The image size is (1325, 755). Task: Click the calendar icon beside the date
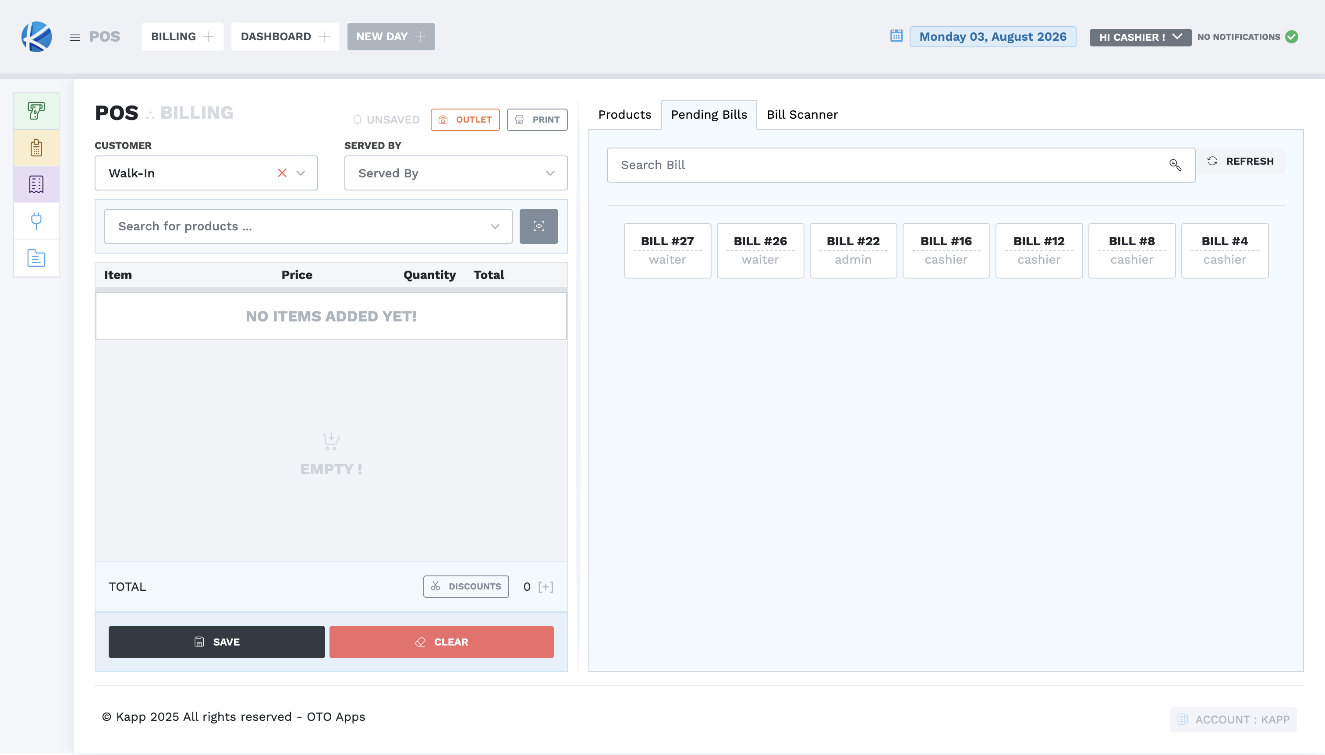tap(896, 36)
